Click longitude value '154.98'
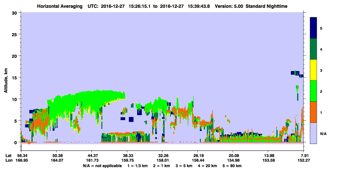The width and height of the screenshot is (337, 173). 233,160
